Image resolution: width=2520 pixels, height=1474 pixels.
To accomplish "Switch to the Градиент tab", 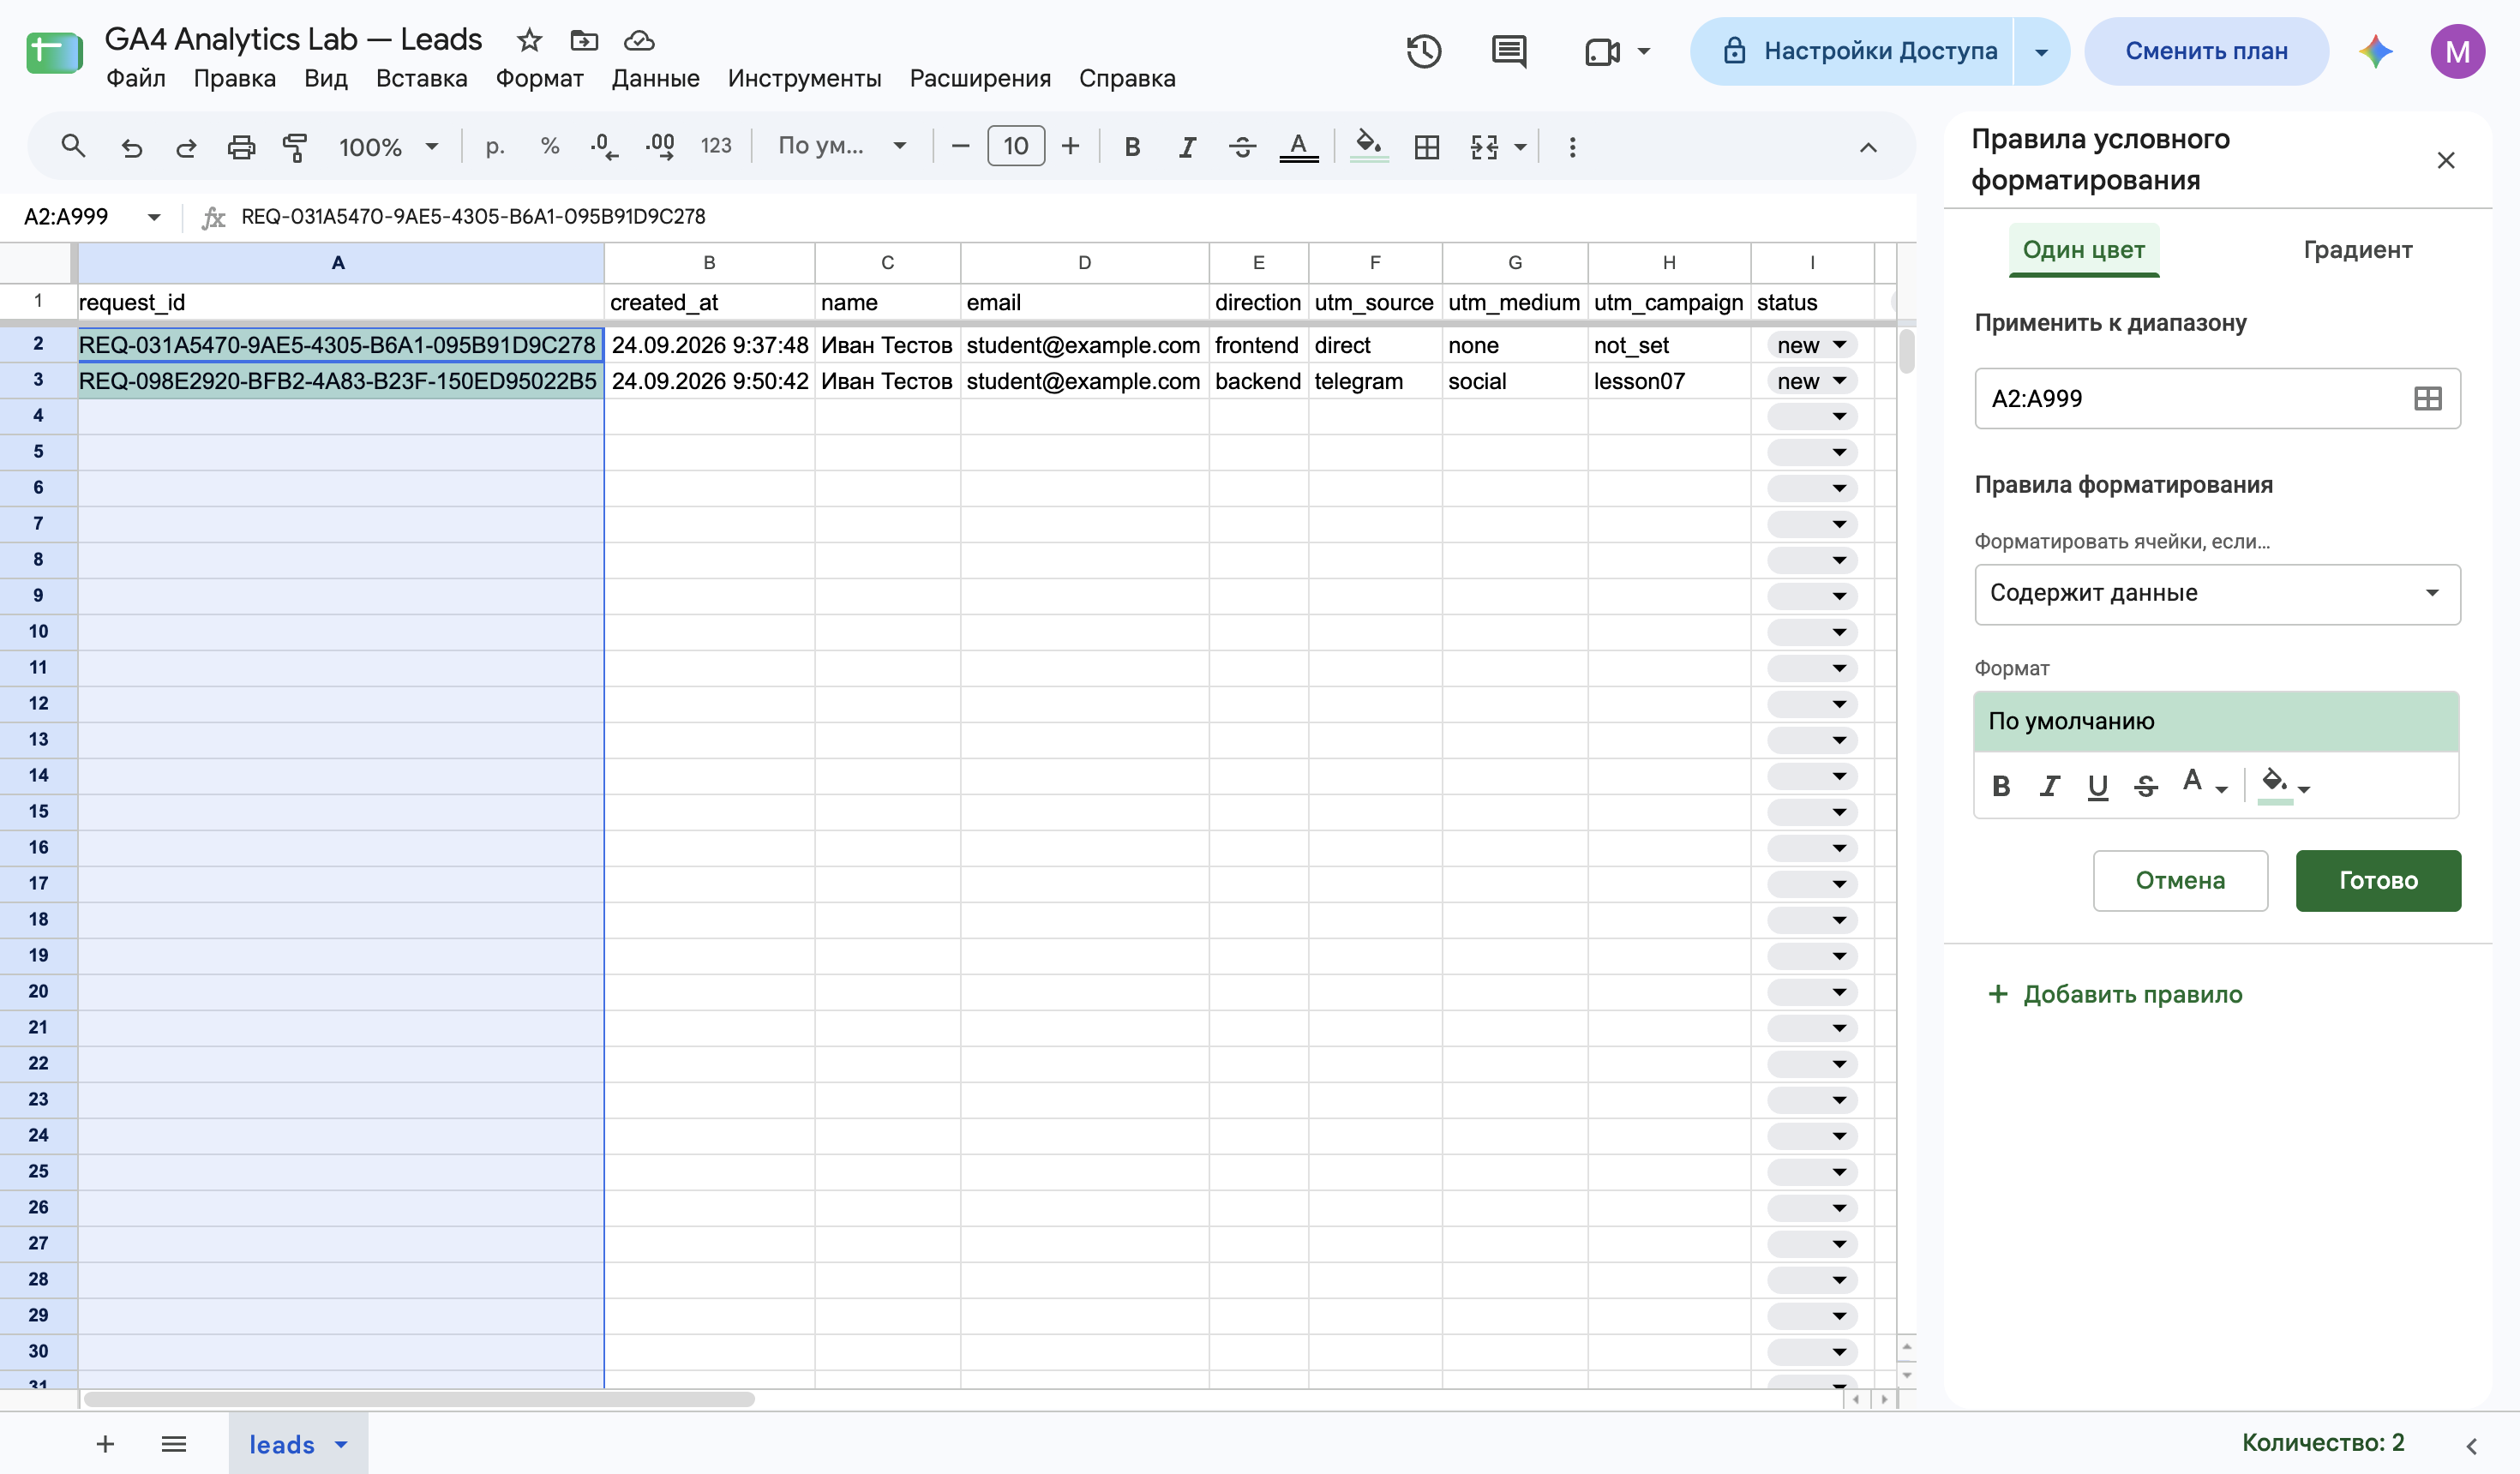I will tap(2357, 250).
